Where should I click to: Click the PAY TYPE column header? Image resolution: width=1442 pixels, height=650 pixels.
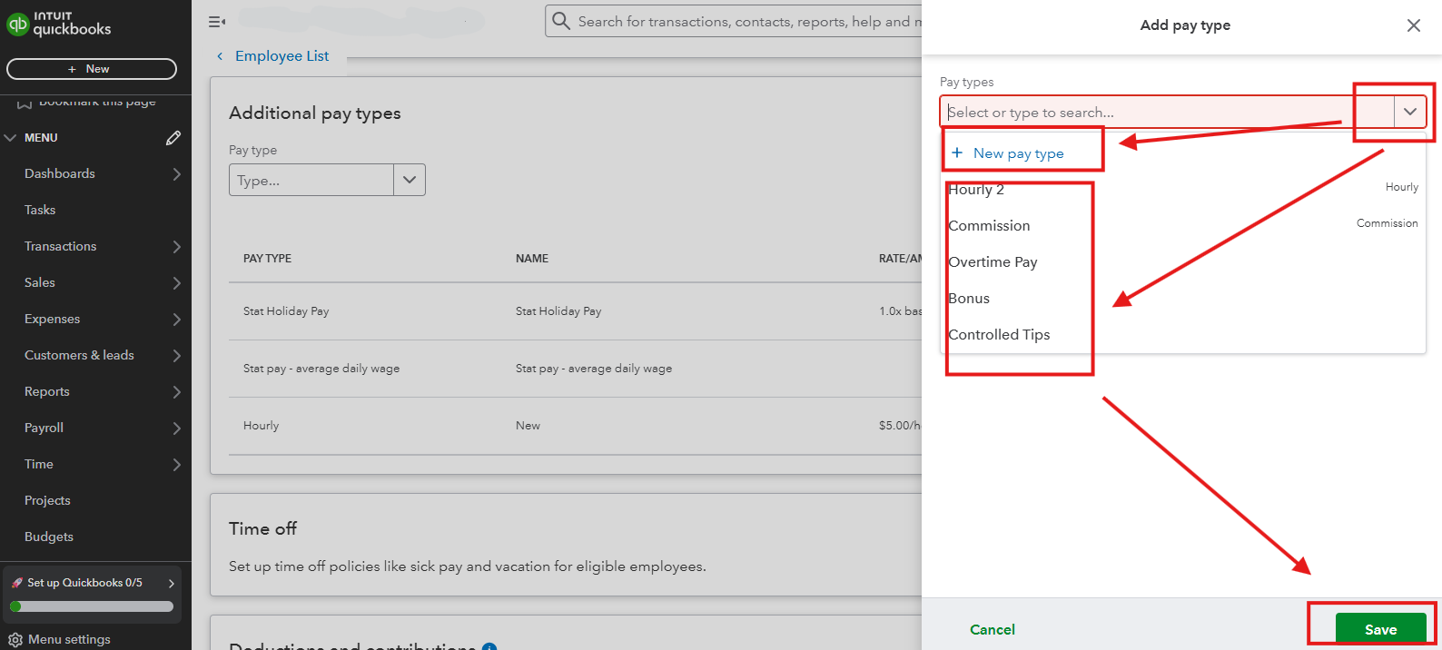[x=267, y=259]
